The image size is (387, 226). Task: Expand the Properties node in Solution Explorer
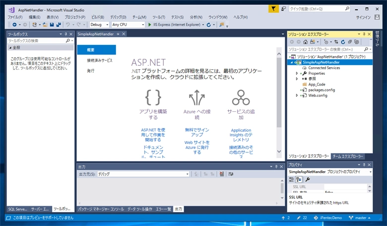[x=297, y=73]
